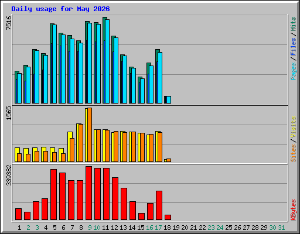Click day 6 on the x-axis
This screenshot has width=300, height=234.
coord(63,228)
